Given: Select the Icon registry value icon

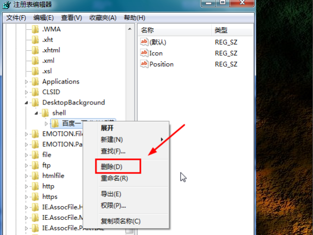Looking at the screenshot, I should click(144, 53).
